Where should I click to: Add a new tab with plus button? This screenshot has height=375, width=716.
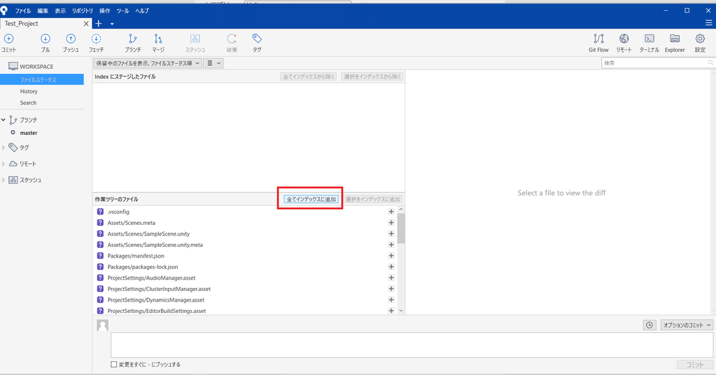[x=99, y=24]
